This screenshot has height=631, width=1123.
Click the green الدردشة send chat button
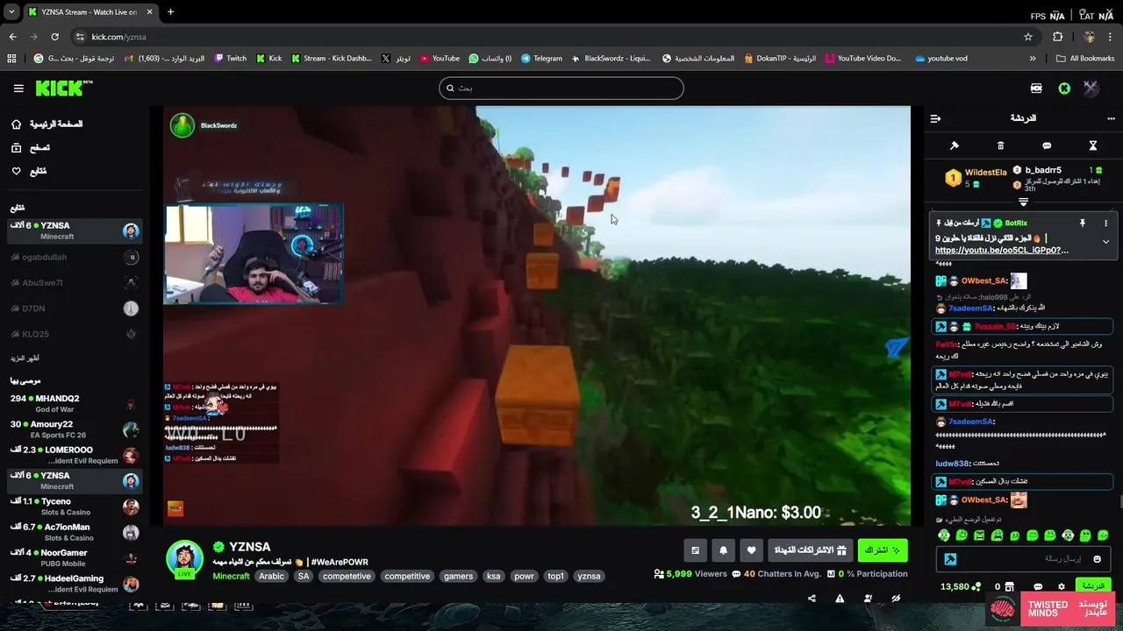pyautogui.click(x=1093, y=586)
